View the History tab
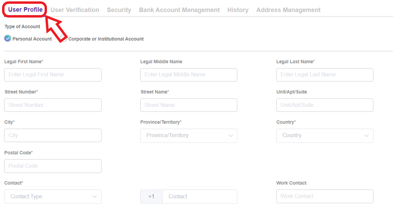 click(238, 10)
